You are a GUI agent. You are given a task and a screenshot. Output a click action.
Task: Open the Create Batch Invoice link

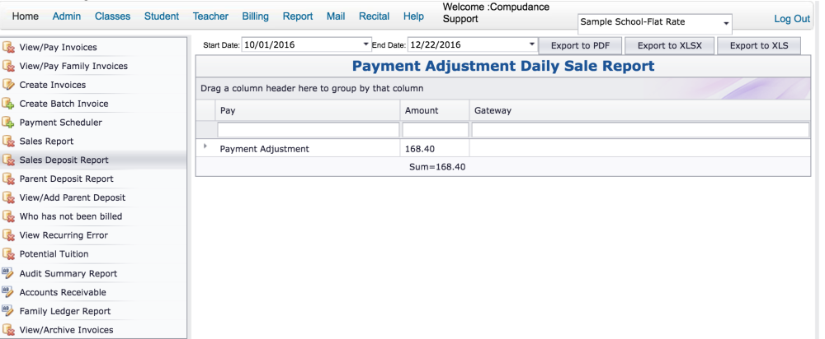click(64, 104)
